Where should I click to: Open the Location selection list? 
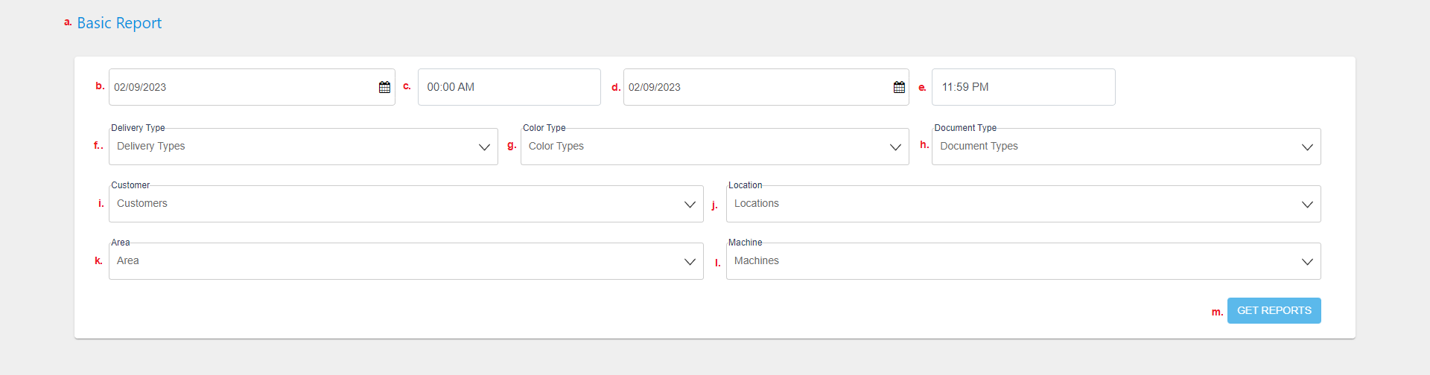tap(1023, 204)
